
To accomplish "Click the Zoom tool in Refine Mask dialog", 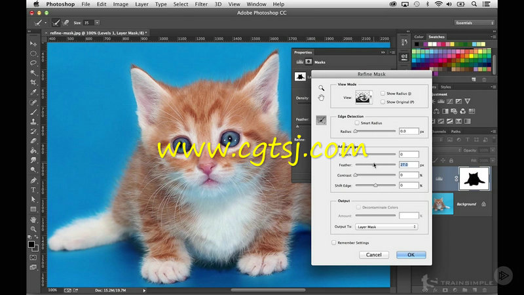I will click(321, 88).
